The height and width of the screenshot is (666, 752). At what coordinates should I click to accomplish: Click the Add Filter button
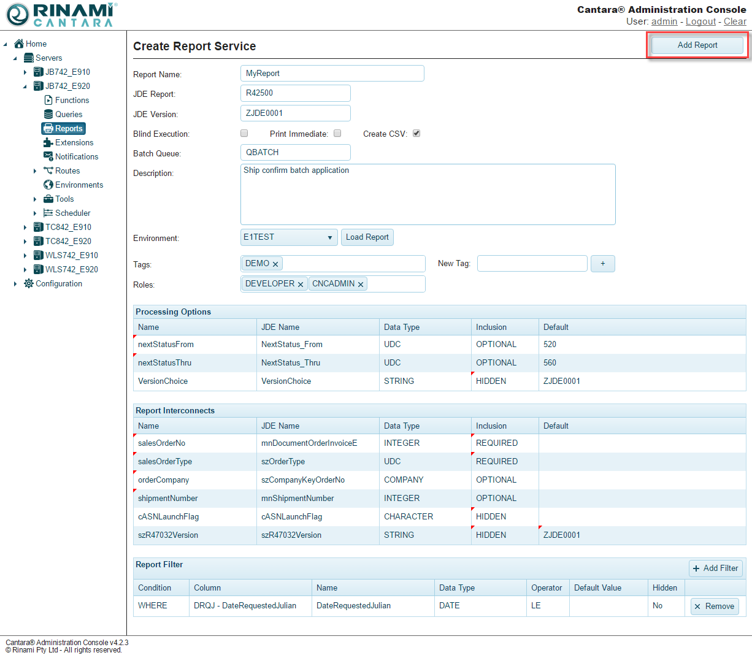point(715,568)
